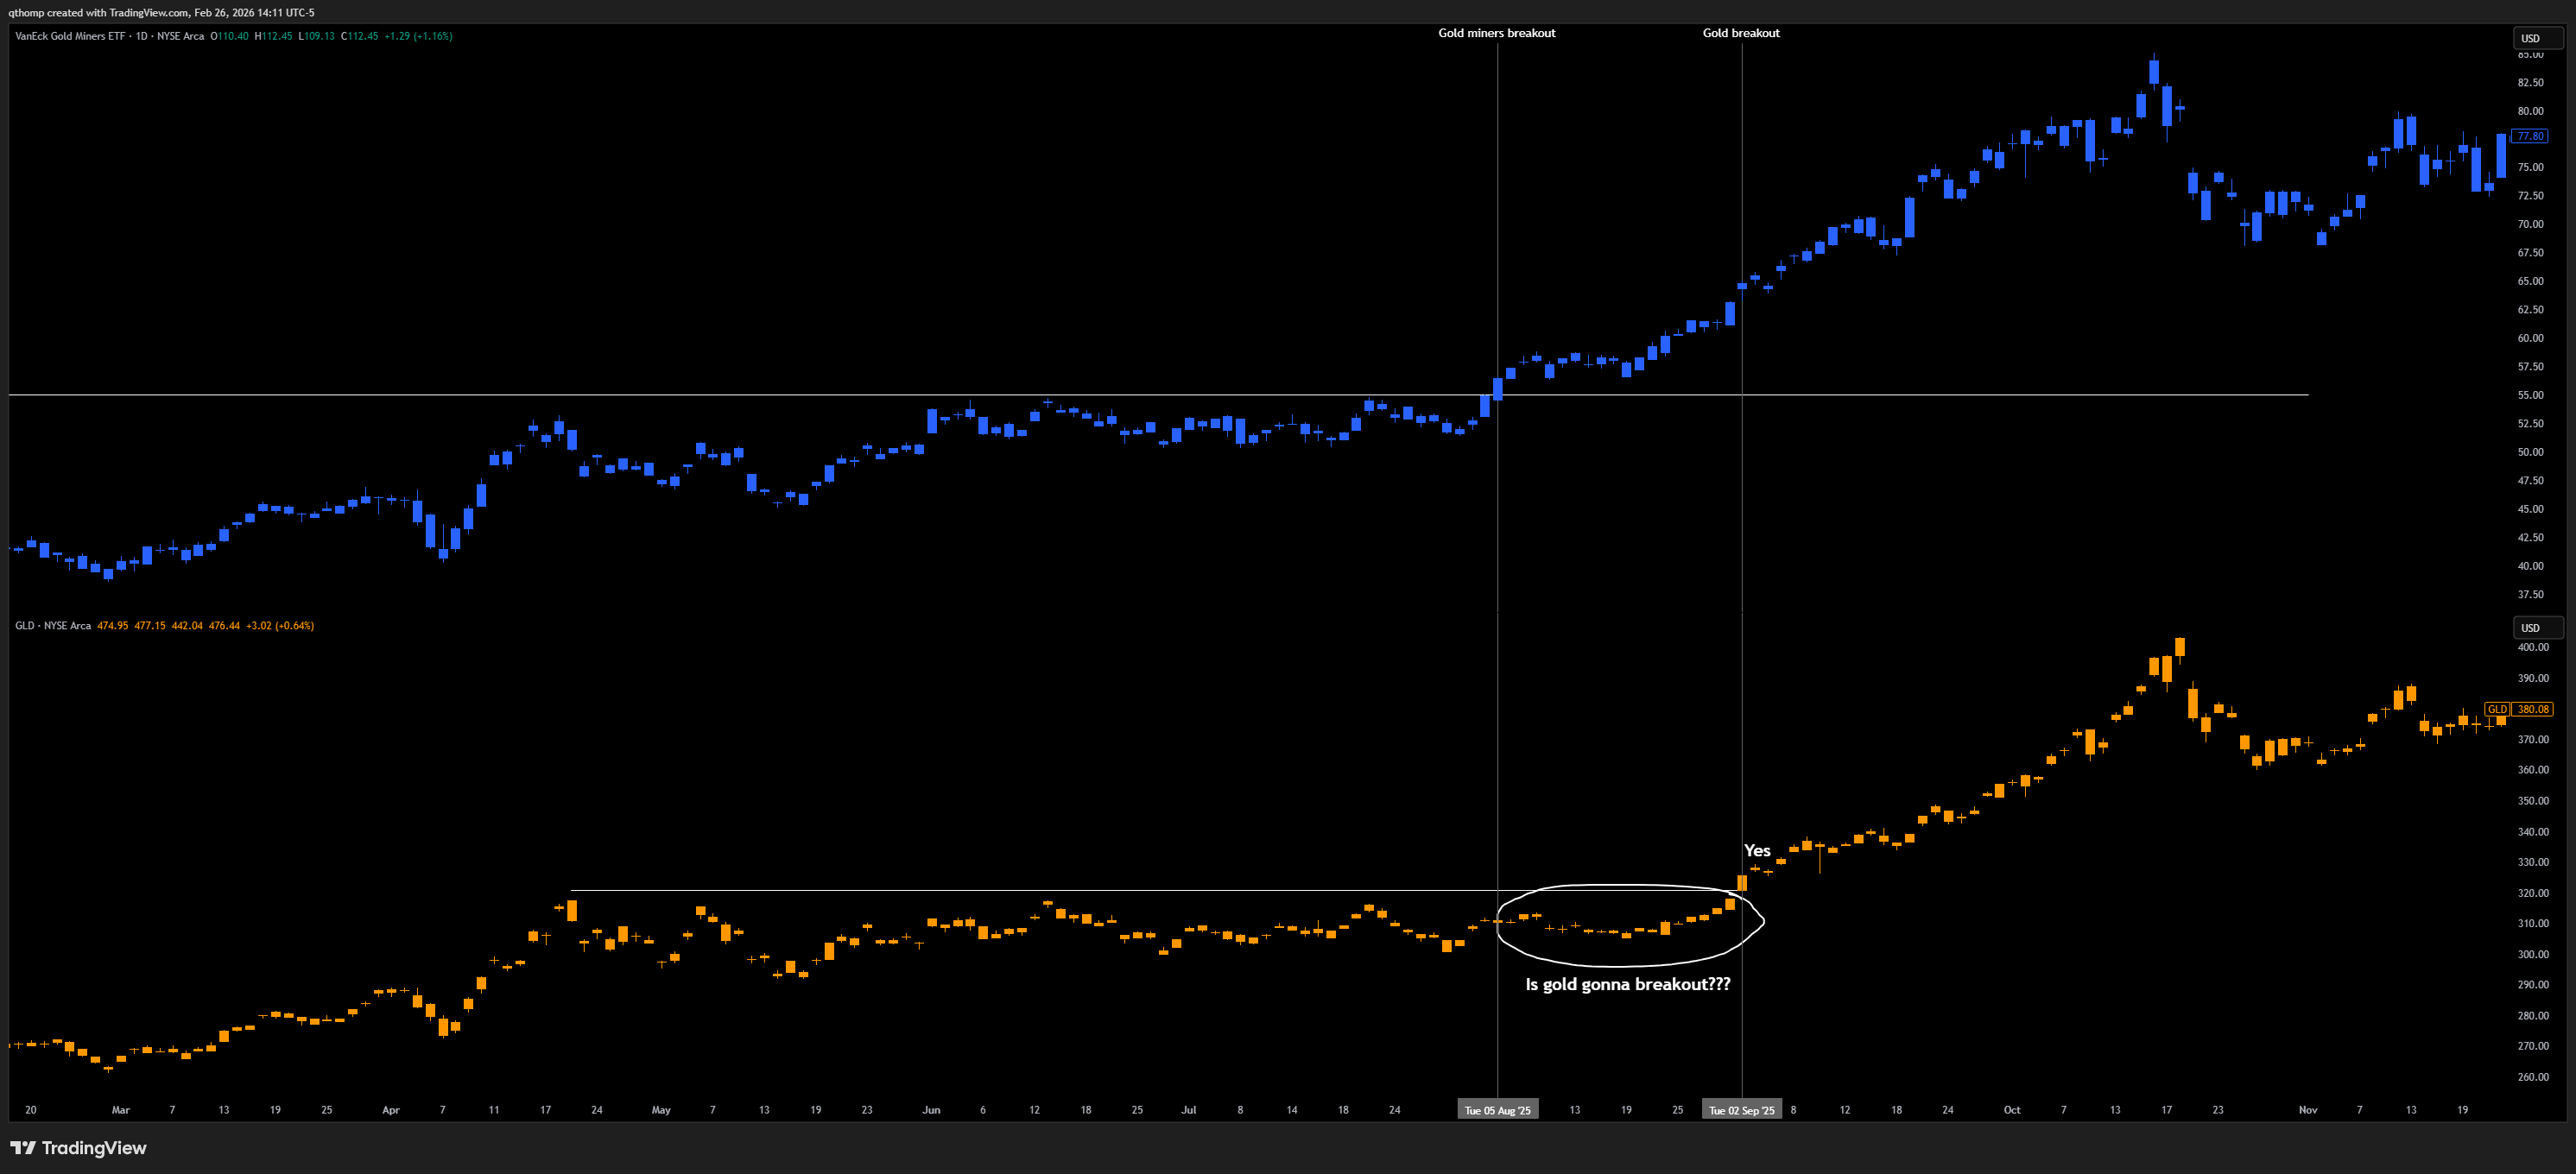Select the 'Gold miners breakout' text label

coord(1496,33)
